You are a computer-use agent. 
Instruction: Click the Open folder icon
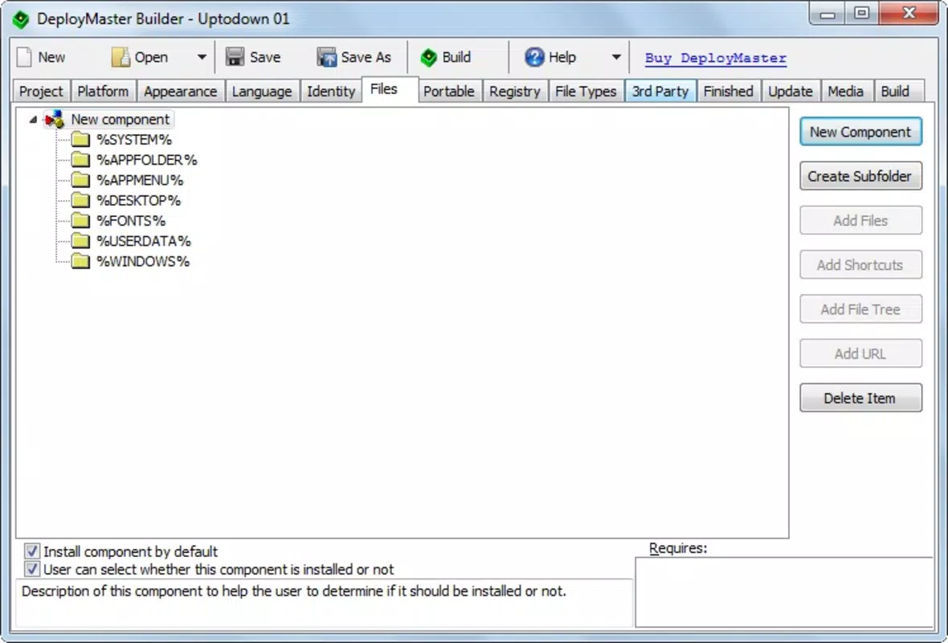(x=121, y=57)
